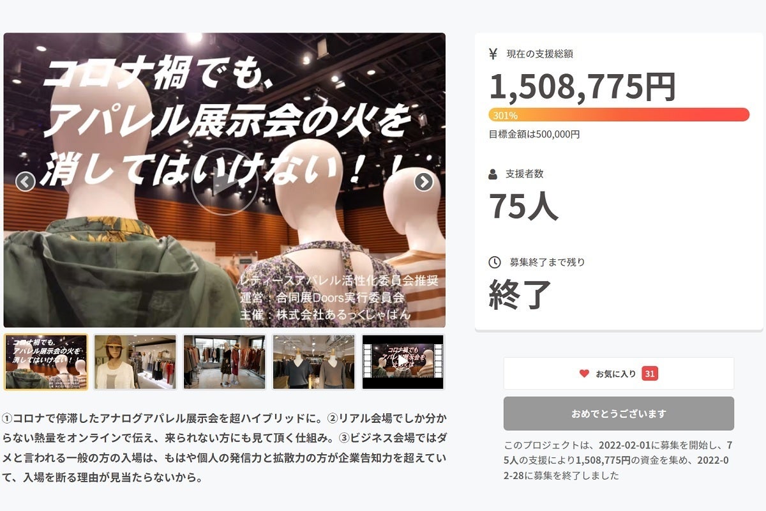Select thumbnail of mannequin wearing hat
Screen dimensions: 766x511
[x=135, y=362]
